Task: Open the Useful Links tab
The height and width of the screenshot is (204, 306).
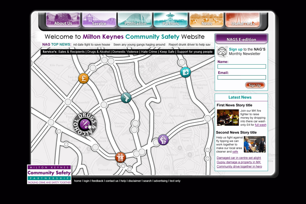Action: click(243, 20)
